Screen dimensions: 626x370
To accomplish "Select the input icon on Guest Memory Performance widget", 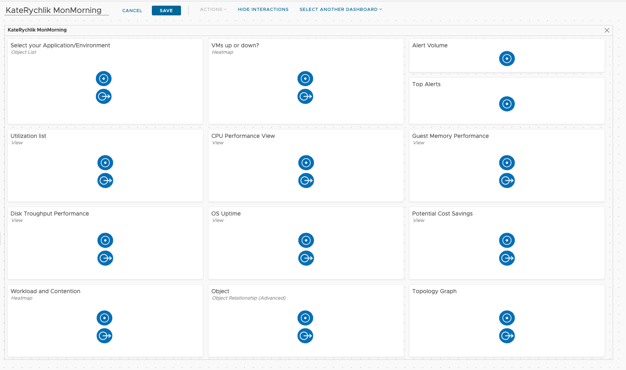I will coord(507,163).
